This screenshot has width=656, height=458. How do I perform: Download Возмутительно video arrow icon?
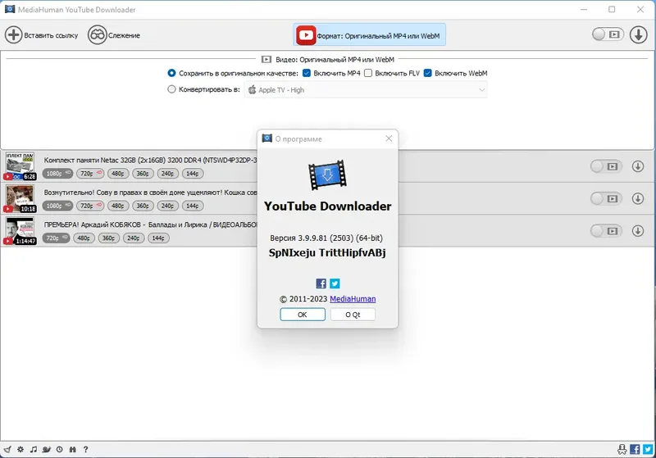point(638,198)
